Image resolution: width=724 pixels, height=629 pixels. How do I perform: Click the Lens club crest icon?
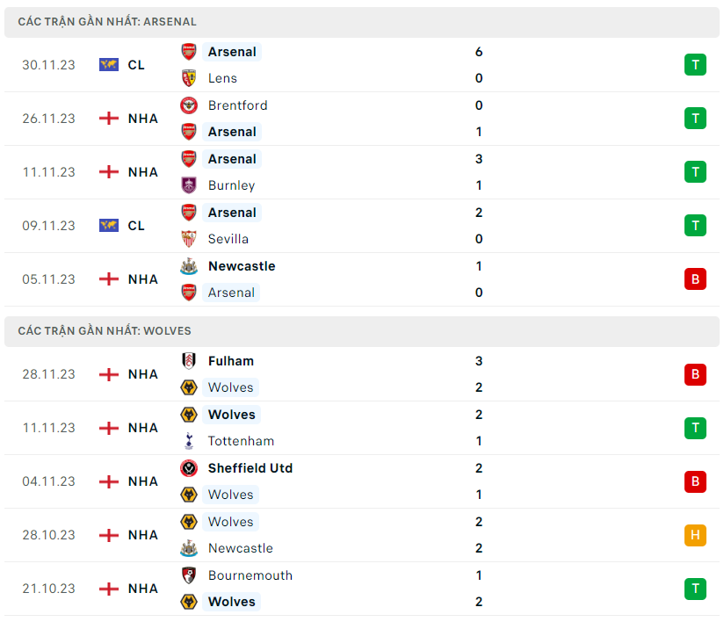189,78
